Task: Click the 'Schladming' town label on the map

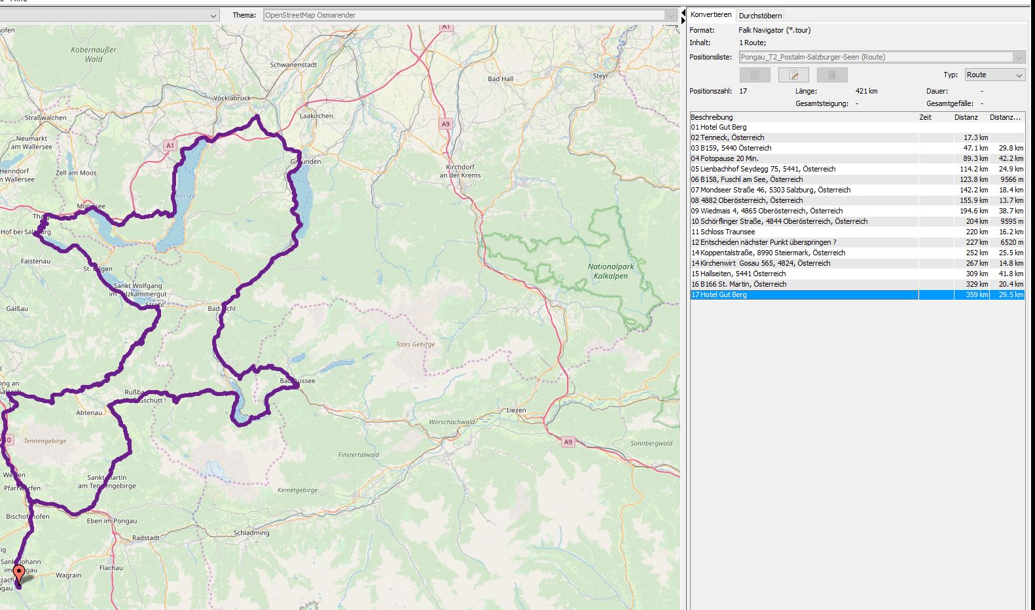Action: 251,533
